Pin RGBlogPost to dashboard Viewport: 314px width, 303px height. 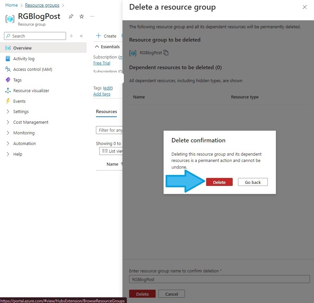coord(71,16)
